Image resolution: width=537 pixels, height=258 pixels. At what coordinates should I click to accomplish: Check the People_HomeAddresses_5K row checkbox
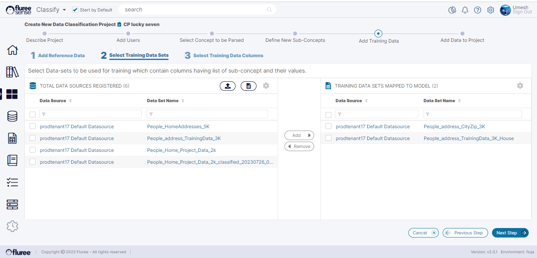33,127
